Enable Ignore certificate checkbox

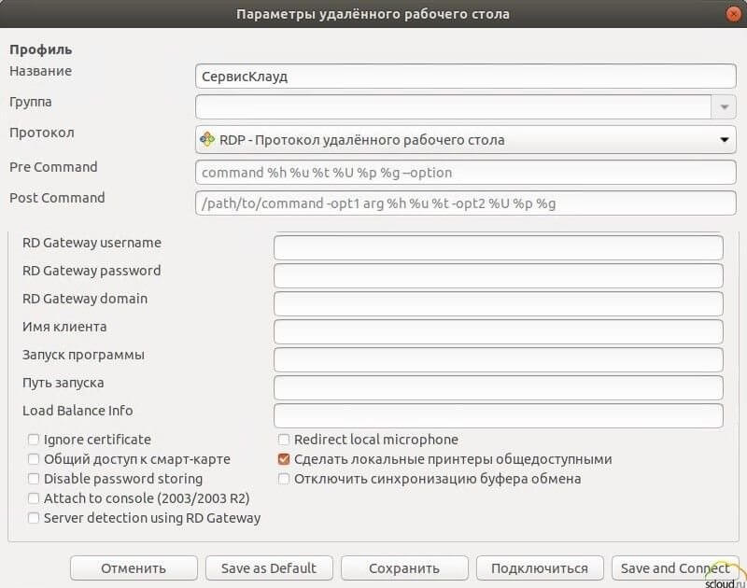(x=35, y=440)
